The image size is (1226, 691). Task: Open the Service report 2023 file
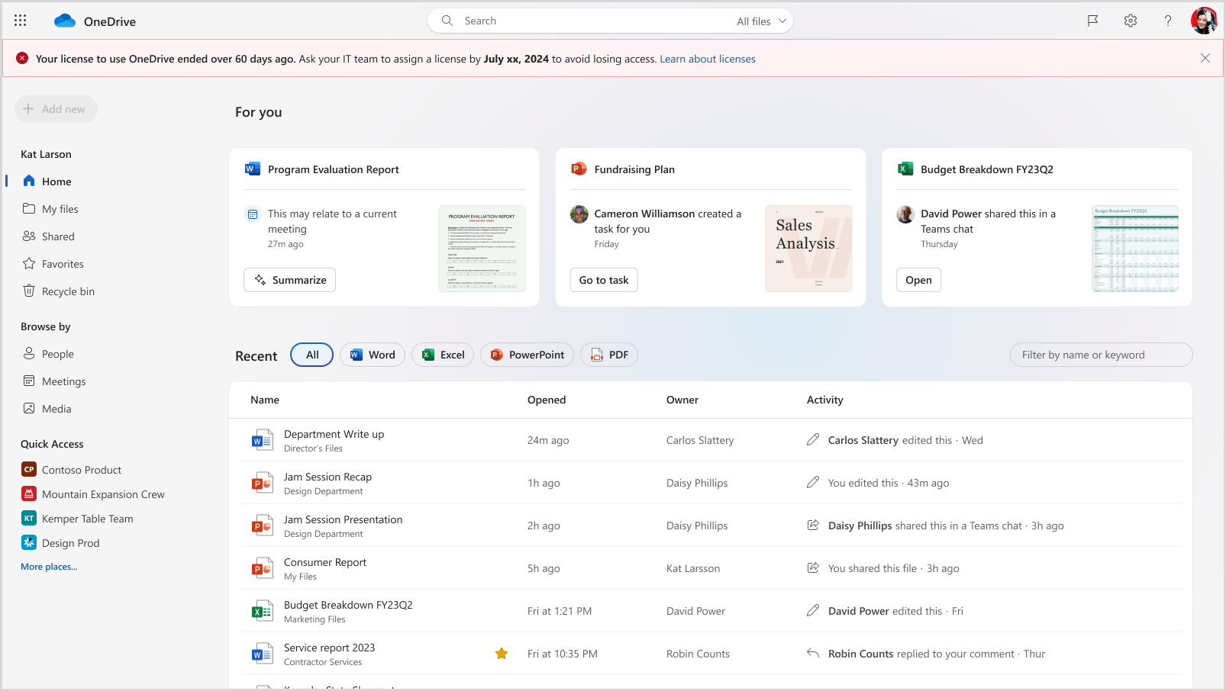[x=329, y=648]
